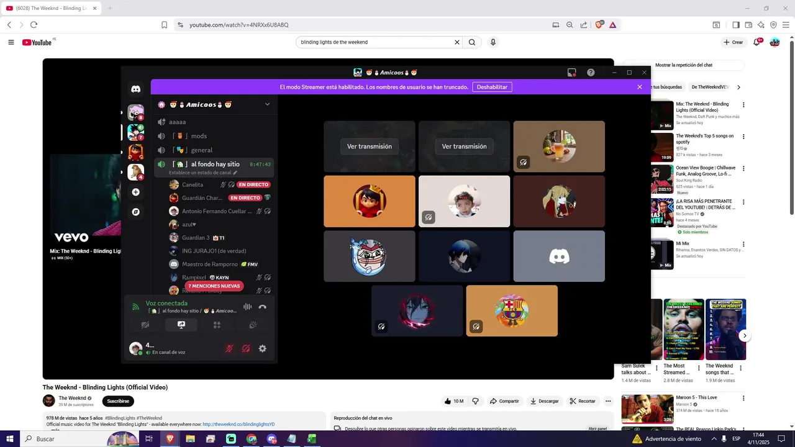Open Brave main menu
The height and width of the screenshot is (447, 795).
click(786, 25)
